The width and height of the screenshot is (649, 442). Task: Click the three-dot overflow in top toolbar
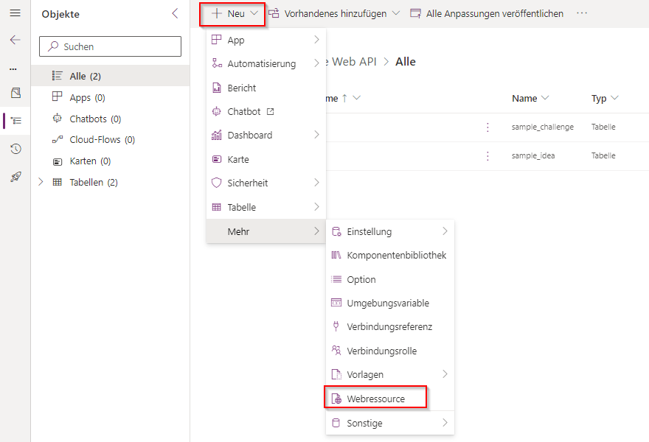click(582, 13)
